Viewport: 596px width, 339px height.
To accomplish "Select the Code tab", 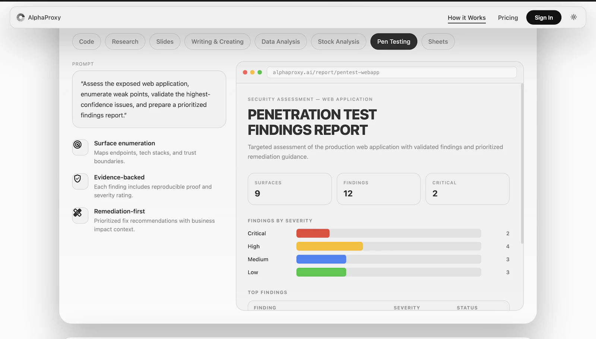I will click(86, 42).
